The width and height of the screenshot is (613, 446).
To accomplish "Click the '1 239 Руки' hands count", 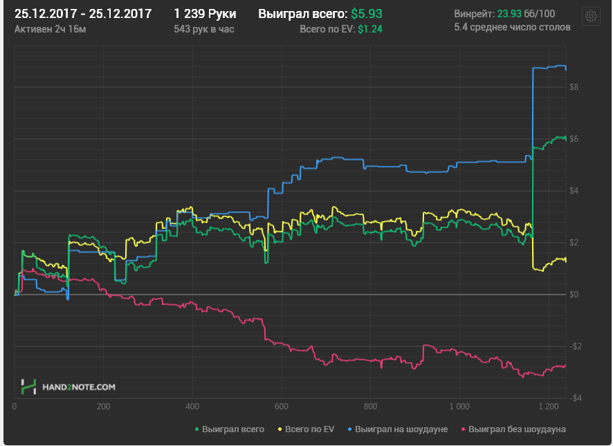I will coord(205,14).
